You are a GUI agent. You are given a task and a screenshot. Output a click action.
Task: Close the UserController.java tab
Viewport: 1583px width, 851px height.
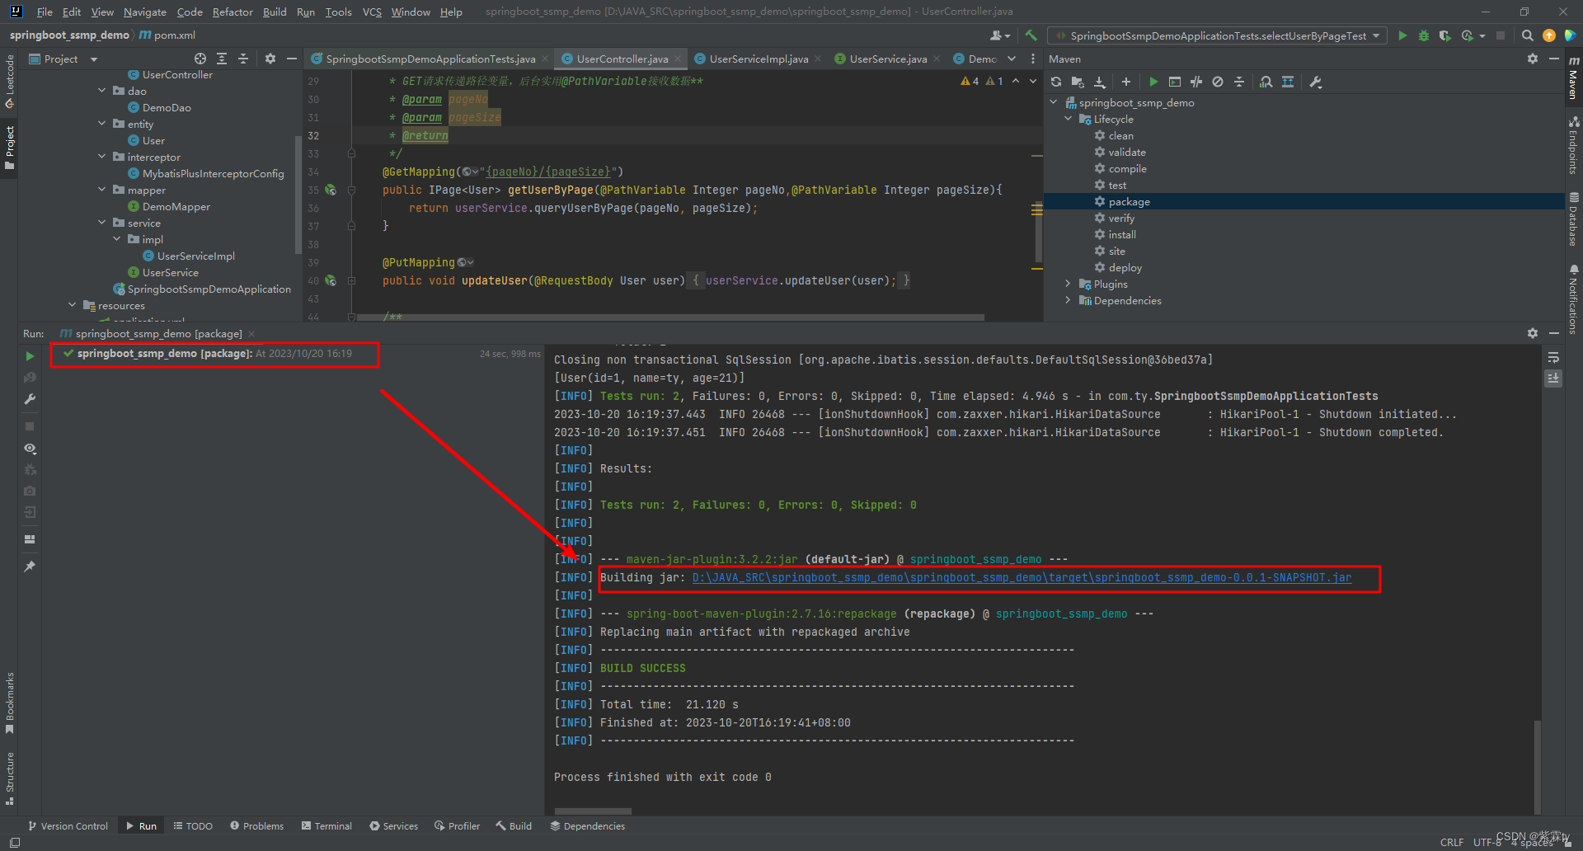[678, 59]
